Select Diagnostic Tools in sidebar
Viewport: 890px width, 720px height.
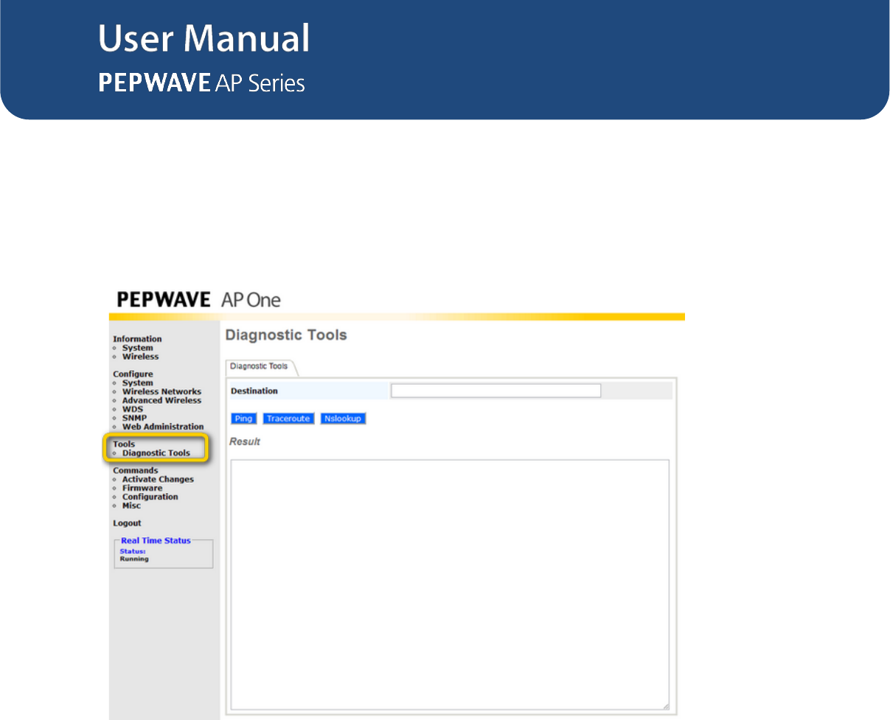coord(156,453)
